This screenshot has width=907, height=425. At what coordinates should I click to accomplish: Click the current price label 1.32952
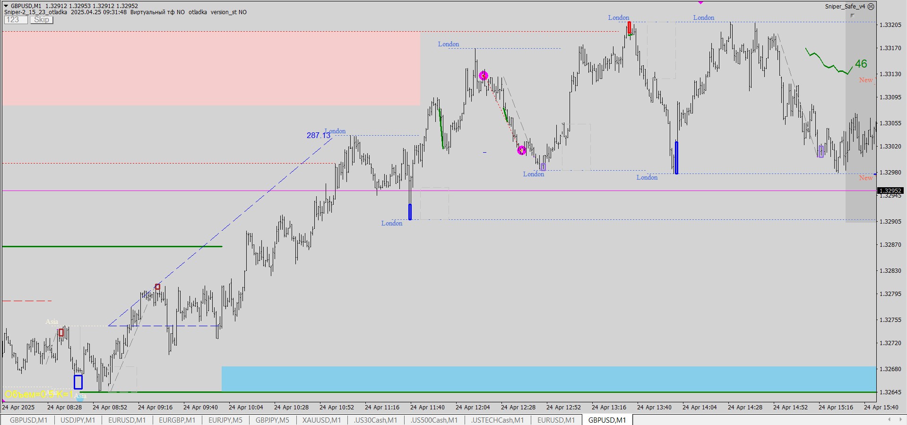(x=890, y=191)
